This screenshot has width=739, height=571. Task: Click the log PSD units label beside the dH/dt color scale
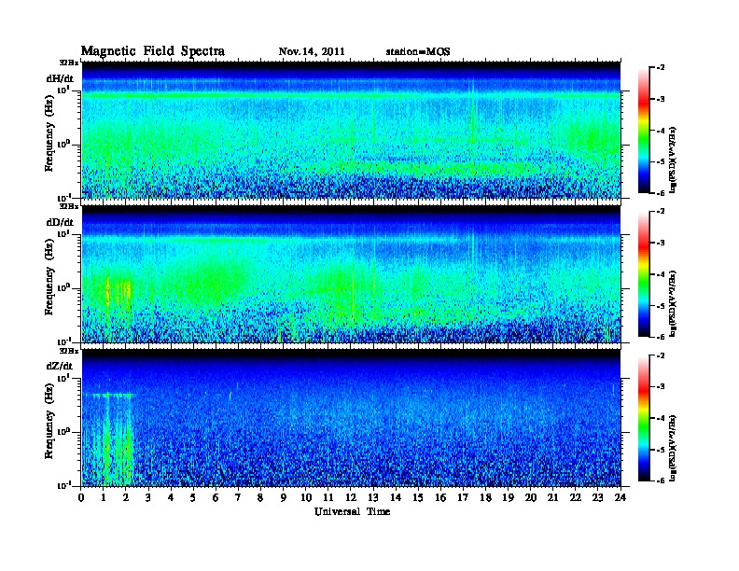(x=673, y=160)
